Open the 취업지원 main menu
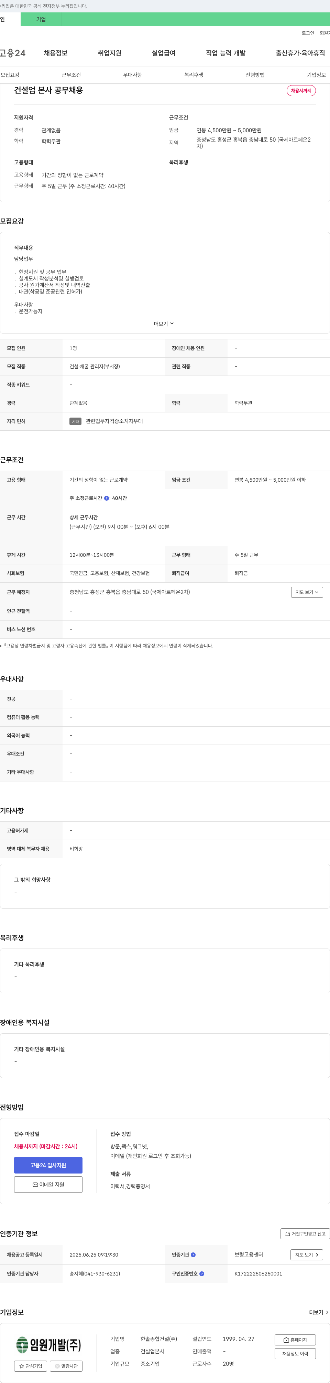The height and width of the screenshot is (1383, 330). 110,53
